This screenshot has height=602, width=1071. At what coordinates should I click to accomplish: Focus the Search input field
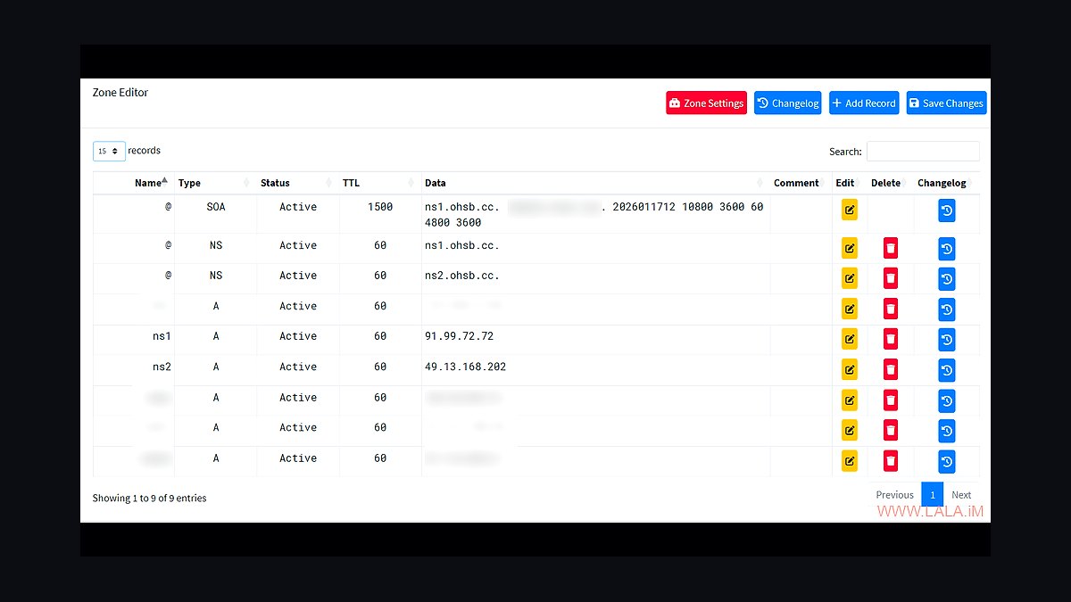[923, 152]
